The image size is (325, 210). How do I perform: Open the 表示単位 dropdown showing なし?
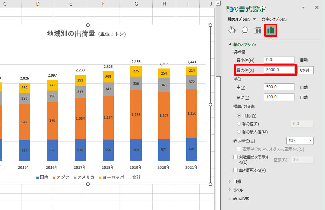point(299,140)
